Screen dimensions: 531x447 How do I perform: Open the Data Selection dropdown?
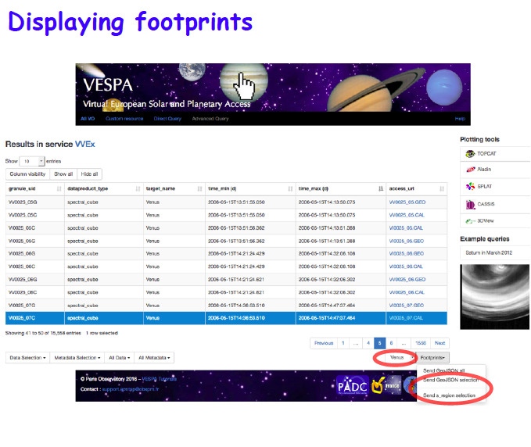point(28,358)
